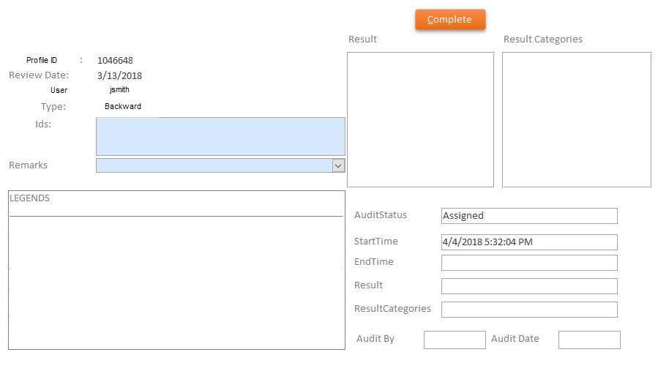The height and width of the screenshot is (374, 658).
Task: Open the Remarks dropdown arrow
Action: click(338, 165)
